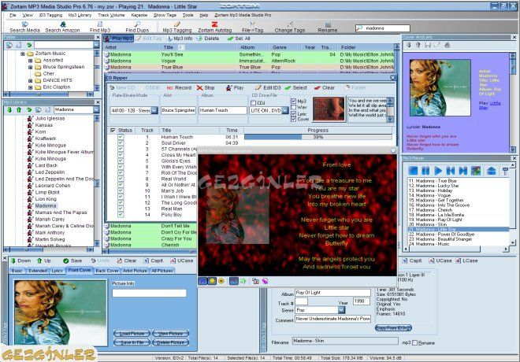The height and width of the screenshot is (362, 520).
Task: Stop playback in the Mp3 Player panel
Action: tap(413, 171)
